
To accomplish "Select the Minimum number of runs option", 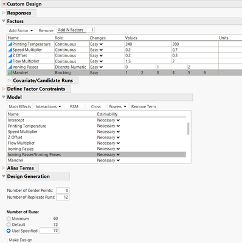I will pyautogui.click(x=9, y=219).
